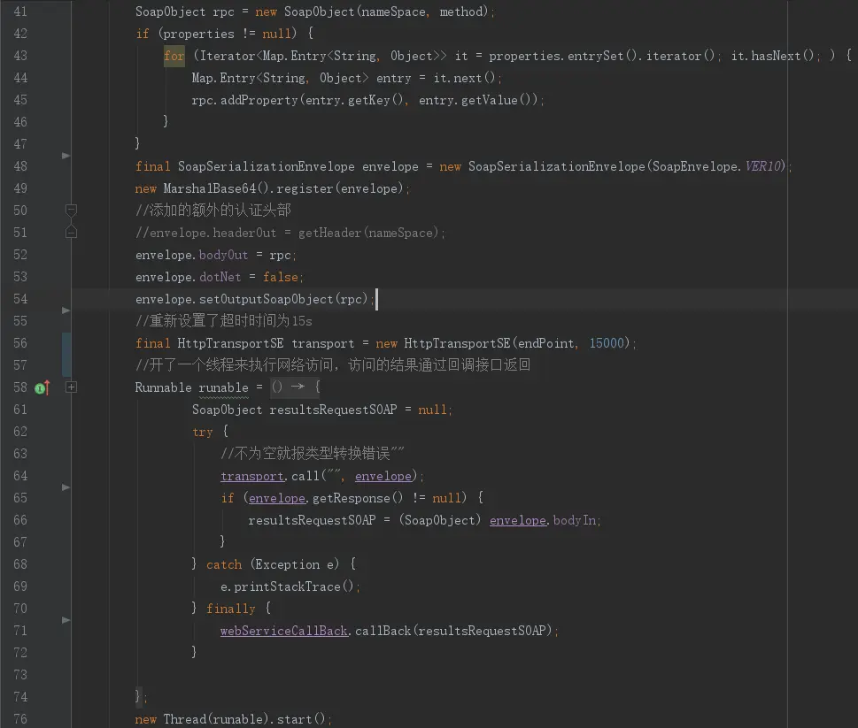Click the implements-interface gutter icon on line 58
Viewport: 858px width, 728px height.
coord(43,387)
